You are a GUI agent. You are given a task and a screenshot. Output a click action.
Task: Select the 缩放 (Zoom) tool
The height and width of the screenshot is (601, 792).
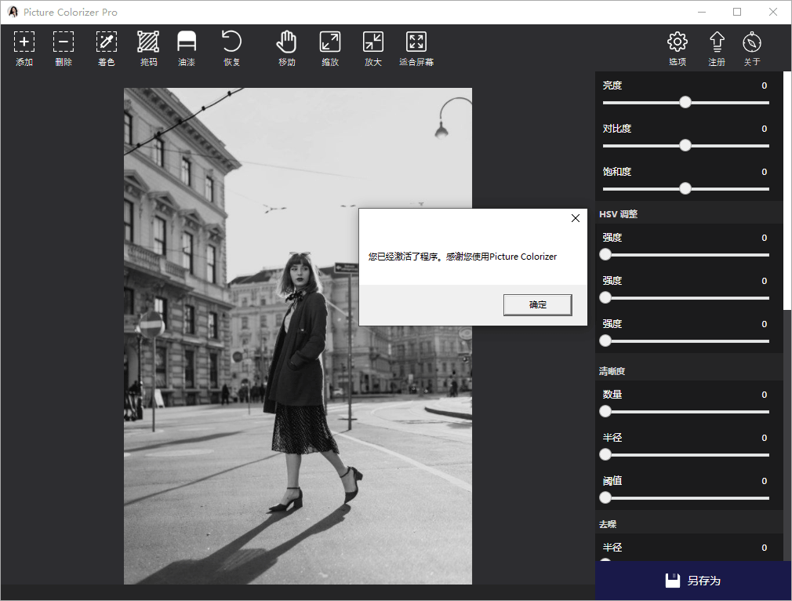(x=330, y=42)
